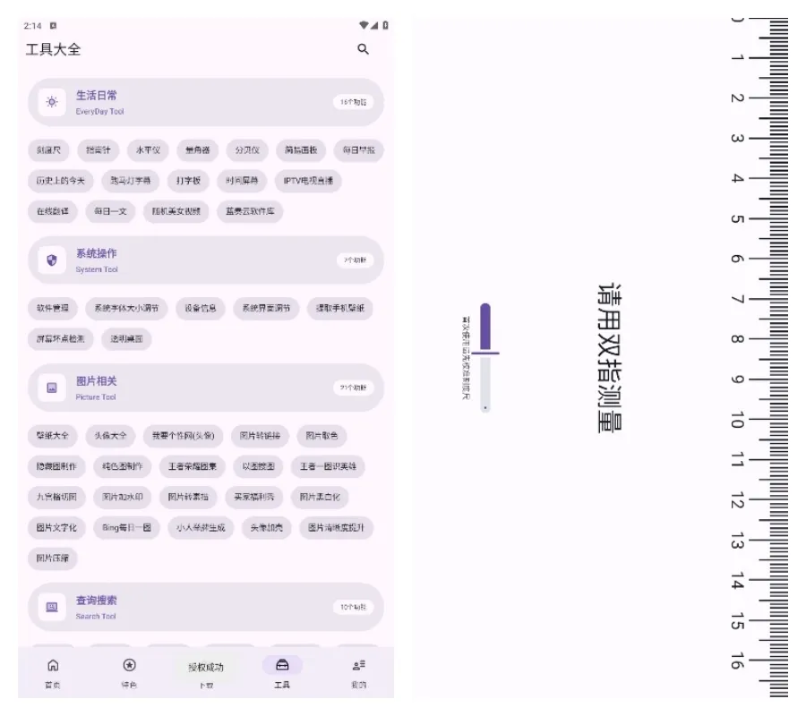Open the 软件管理 chip
This screenshot has width=806, height=716.
point(53,308)
